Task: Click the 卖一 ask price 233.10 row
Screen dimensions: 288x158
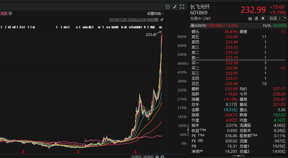Action: tap(232, 58)
